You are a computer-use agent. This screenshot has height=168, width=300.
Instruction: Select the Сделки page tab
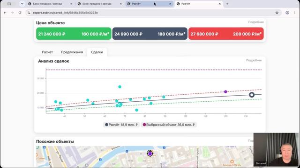pyautogui.click(x=97, y=52)
